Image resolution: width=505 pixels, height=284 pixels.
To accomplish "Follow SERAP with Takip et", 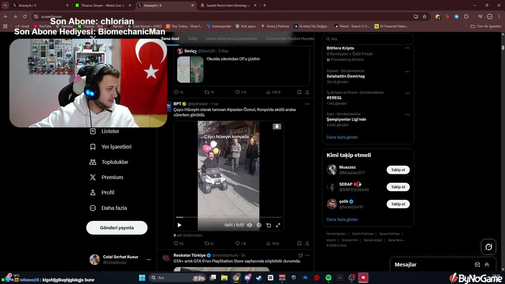I will pos(398,187).
